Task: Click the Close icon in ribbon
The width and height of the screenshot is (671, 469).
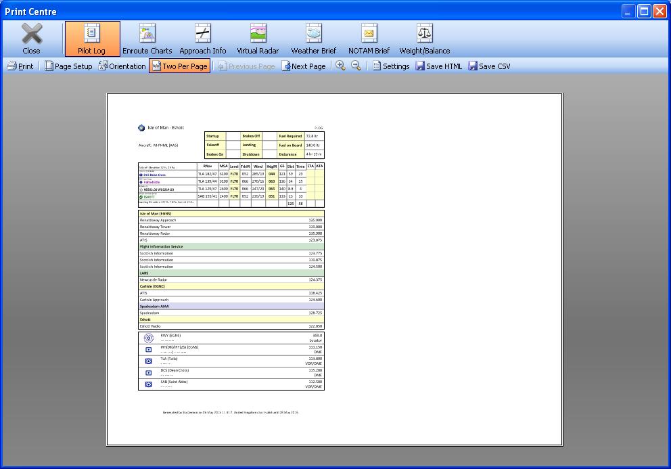Action: coord(31,39)
